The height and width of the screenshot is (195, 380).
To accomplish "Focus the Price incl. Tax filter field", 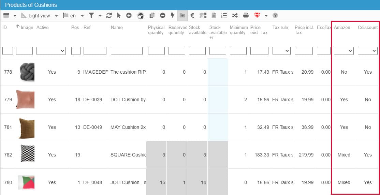I will [304, 51].
